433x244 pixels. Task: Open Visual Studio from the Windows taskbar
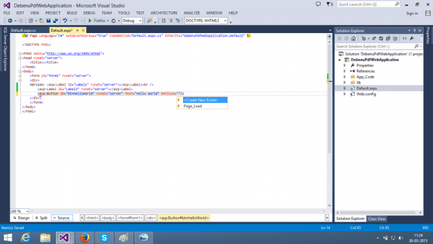(65, 238)
